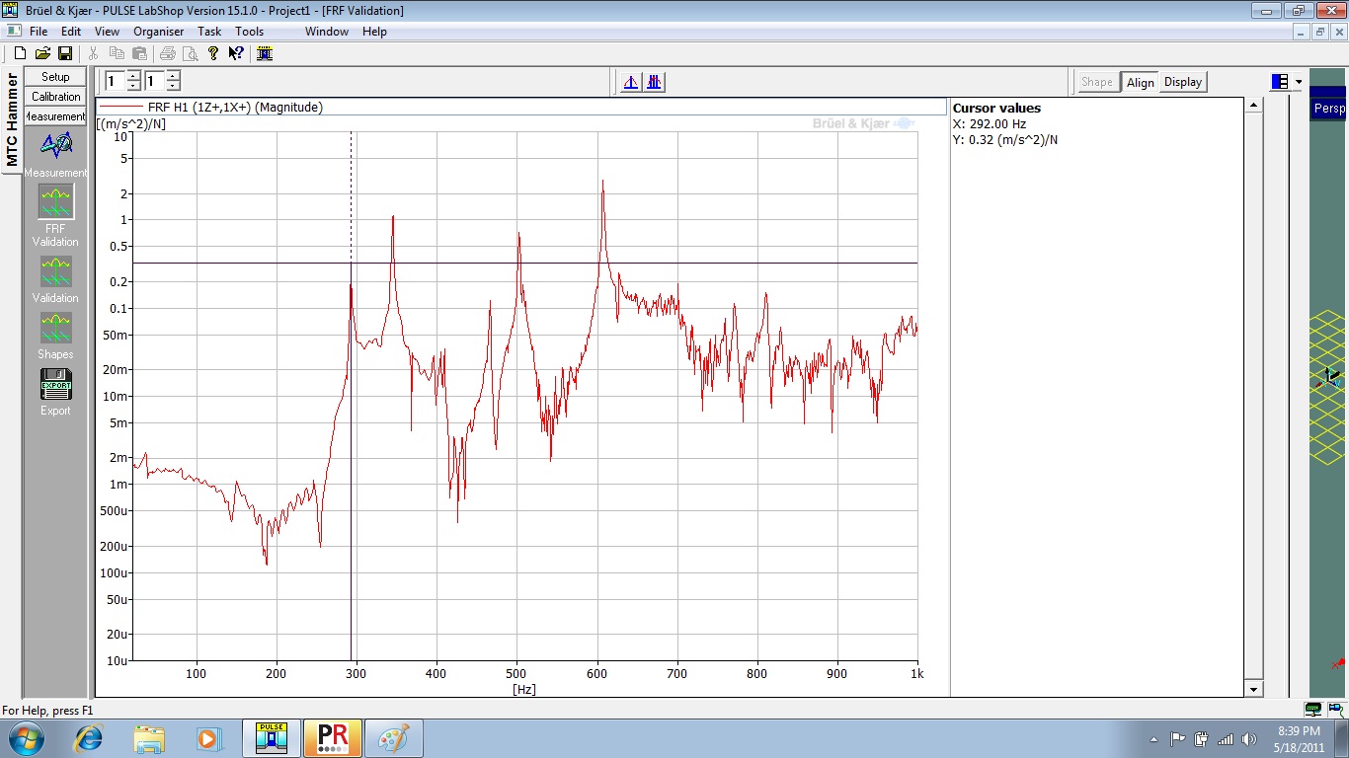Click the yellow question mark Help icon
The width and height of the screenshot is (1349, 758).
click(212, 53)
